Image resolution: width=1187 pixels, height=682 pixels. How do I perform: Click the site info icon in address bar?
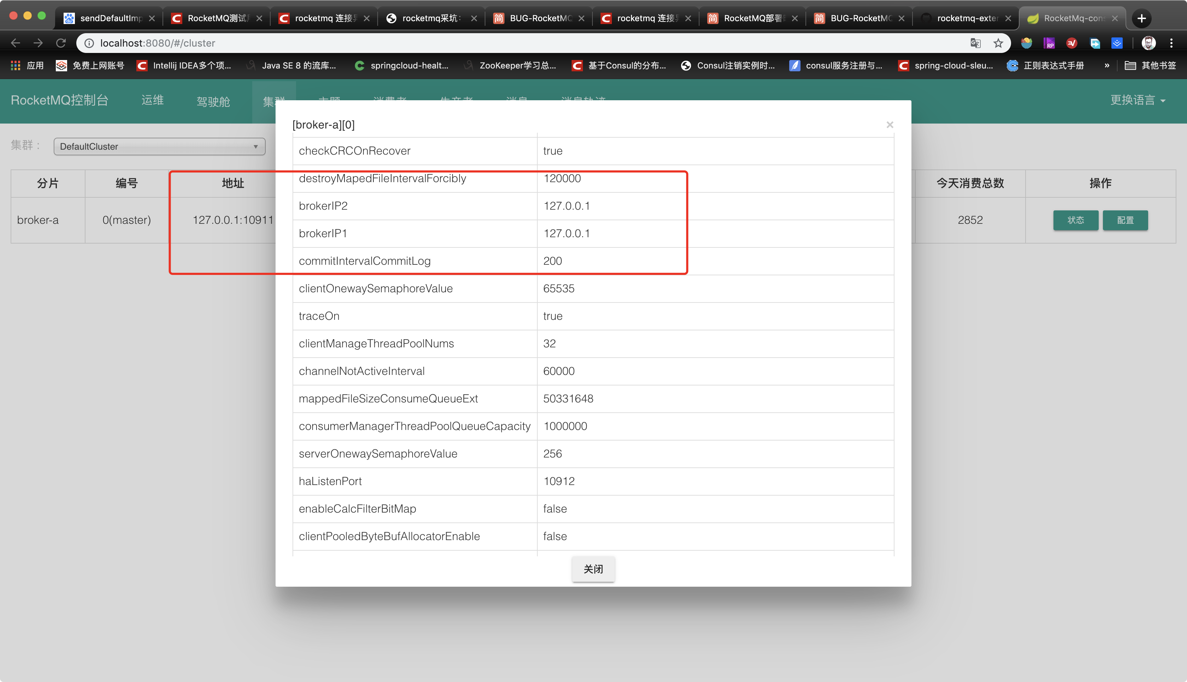pyautogui.click(x=89, y=43)
